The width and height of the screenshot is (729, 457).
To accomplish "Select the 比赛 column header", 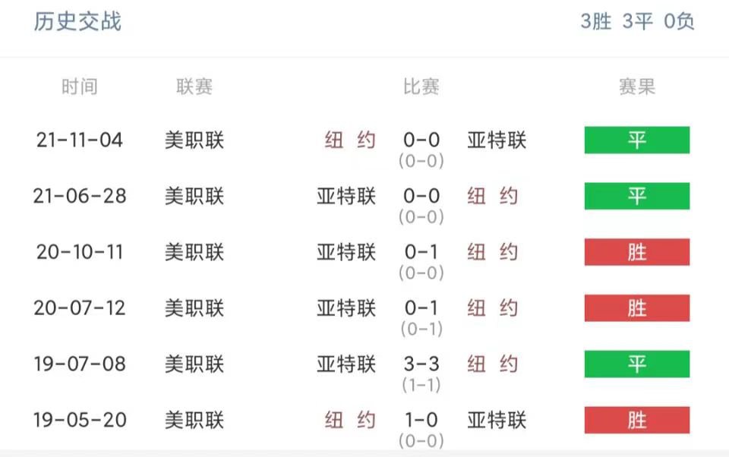I will click(421, 87).
